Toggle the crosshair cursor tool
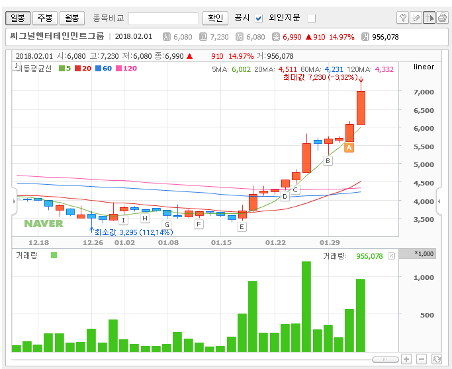452x369 pixels. [429, 18]
